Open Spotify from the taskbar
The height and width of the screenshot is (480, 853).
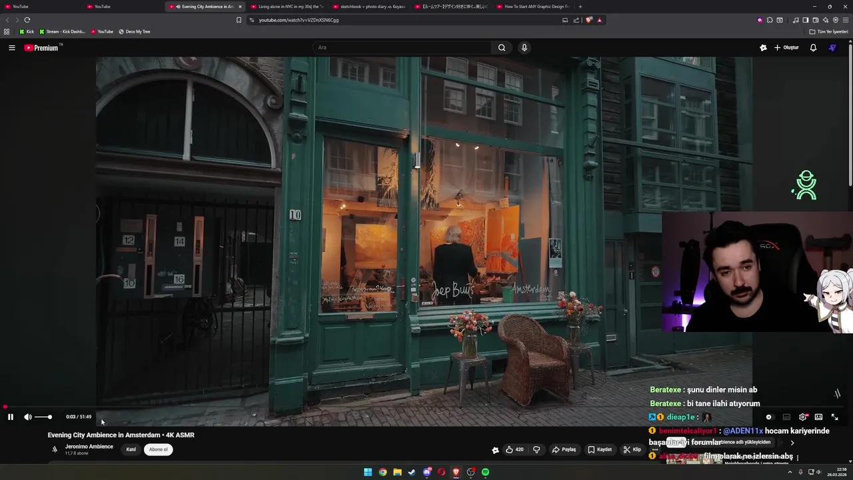pyautogui.click(x=485, y=472)
